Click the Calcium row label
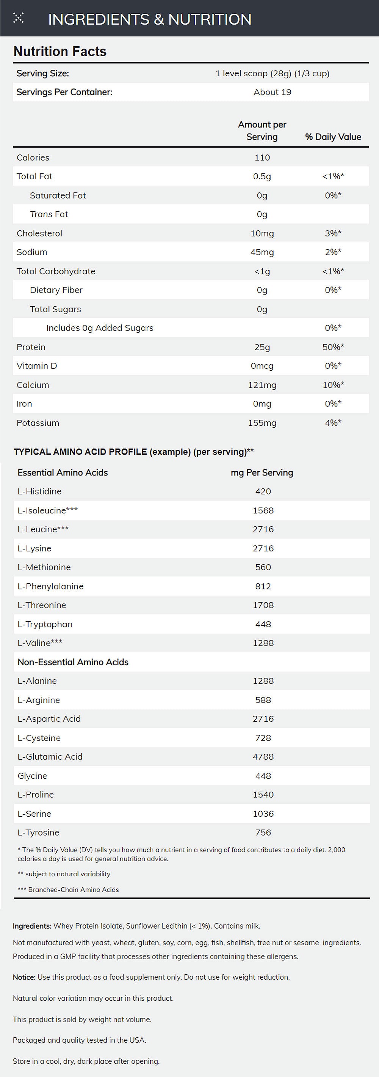 (x=33, y=385)
